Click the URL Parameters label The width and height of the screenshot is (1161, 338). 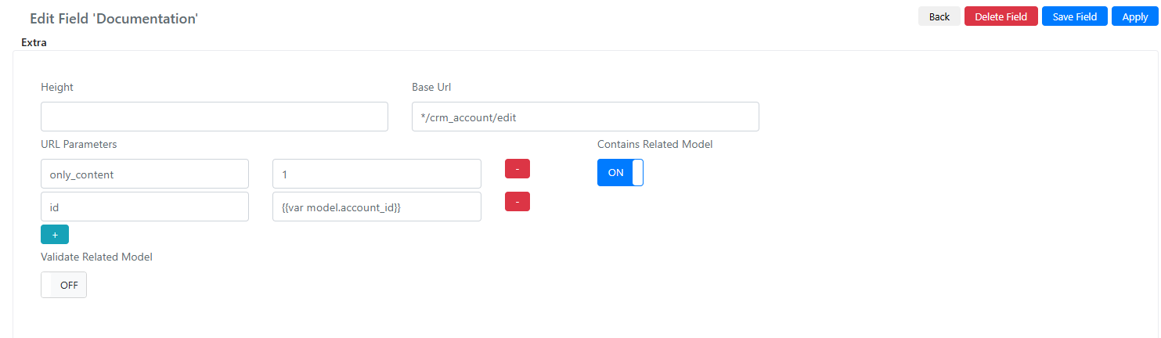pos(79,144)
